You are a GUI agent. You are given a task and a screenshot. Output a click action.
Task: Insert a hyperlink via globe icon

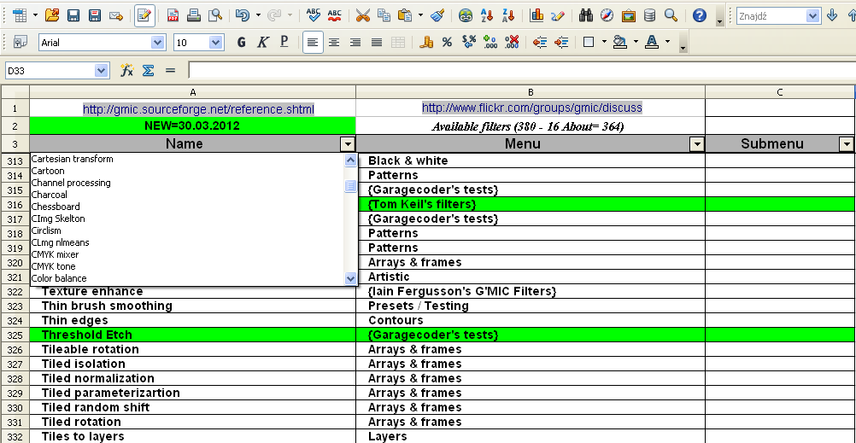pyautogui.click(x=465, y=15)
